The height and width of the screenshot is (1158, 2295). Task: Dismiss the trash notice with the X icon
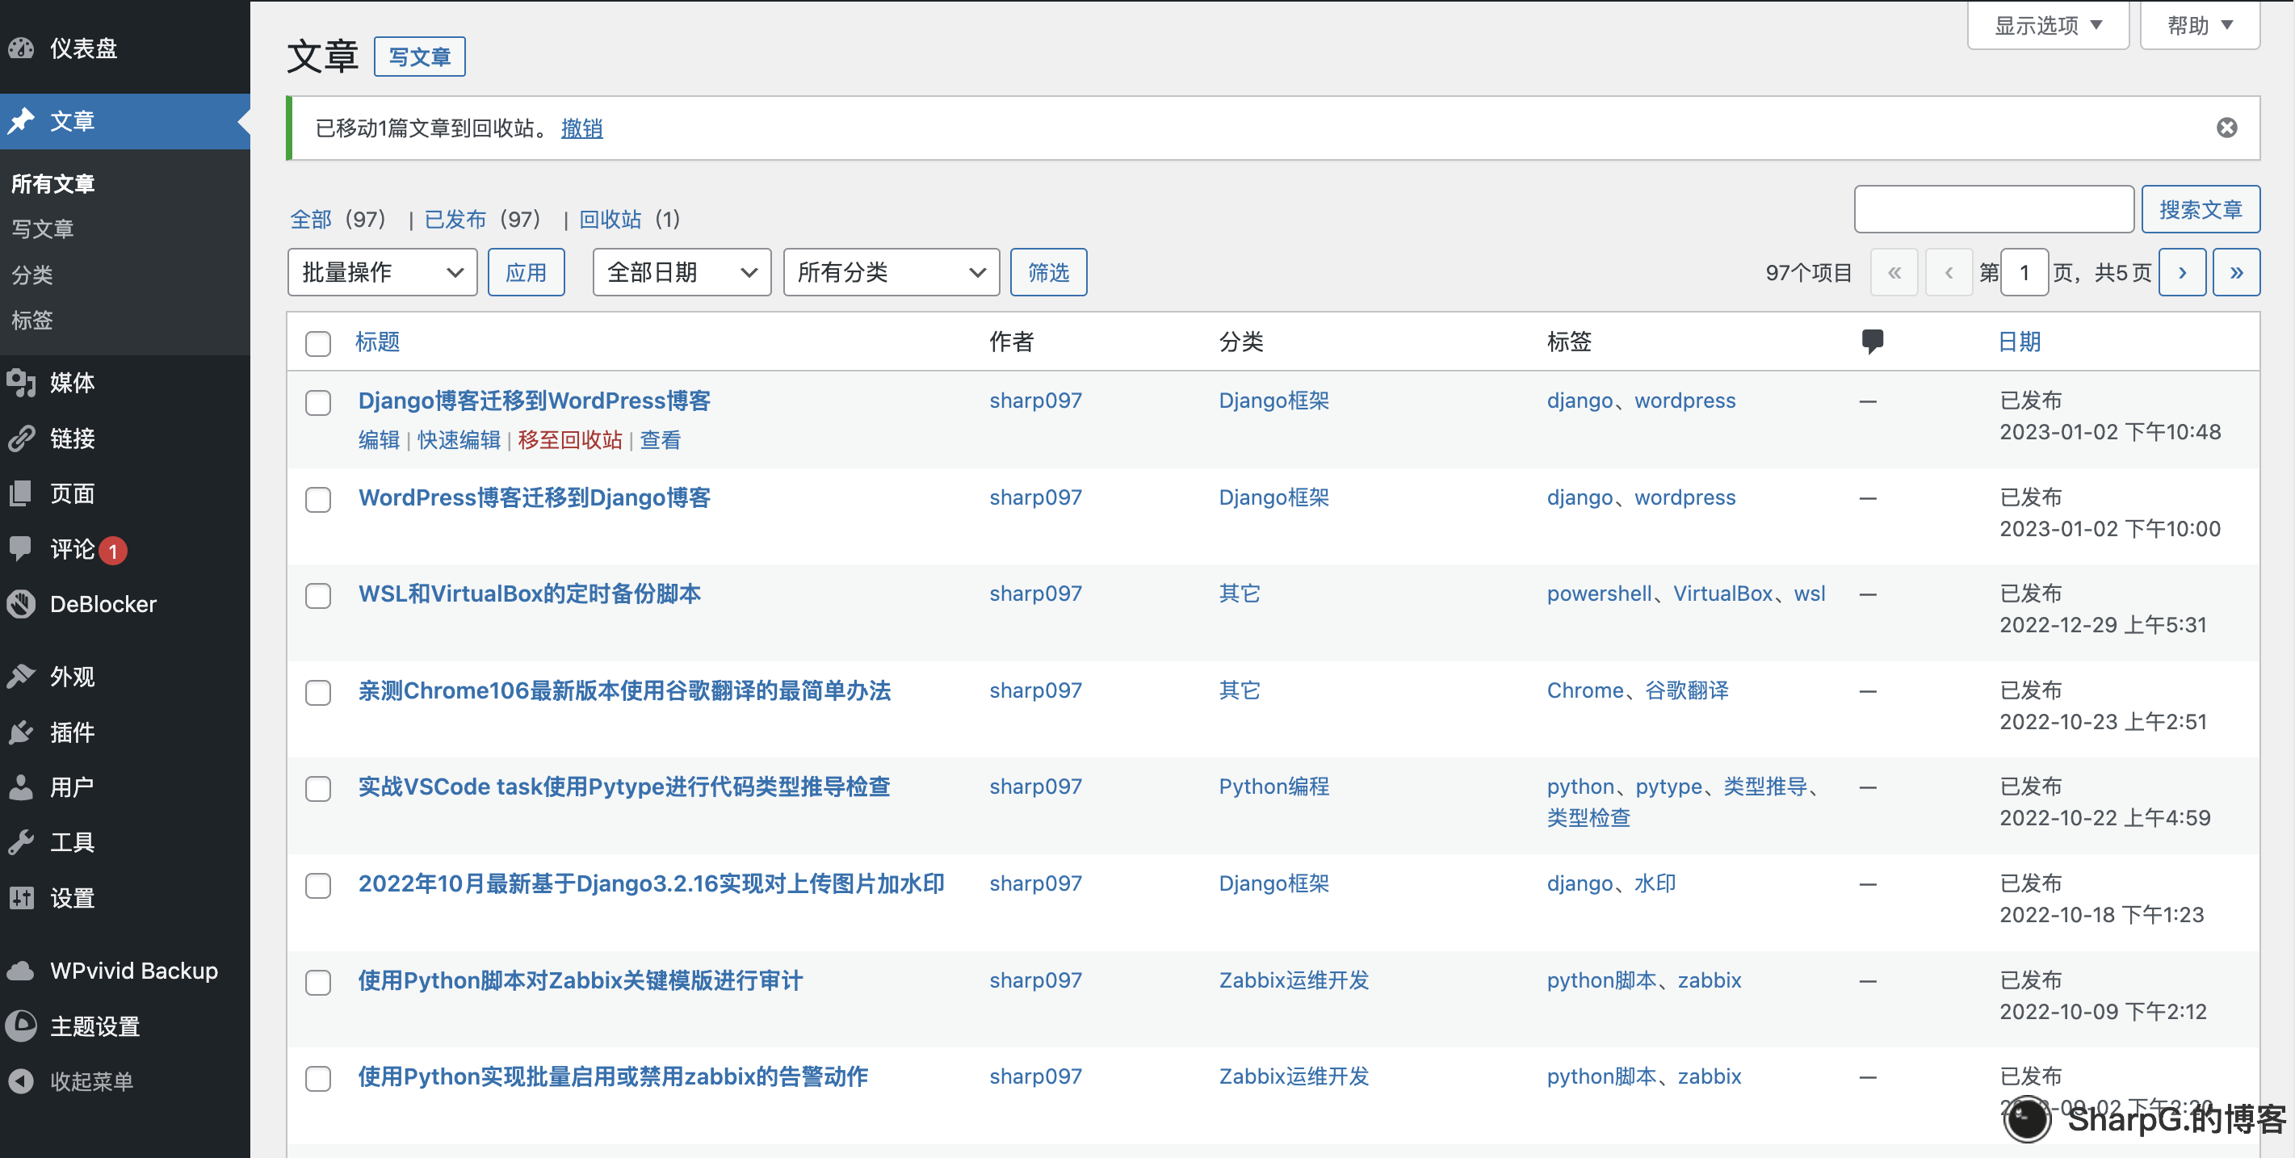tap(2226, 128)
